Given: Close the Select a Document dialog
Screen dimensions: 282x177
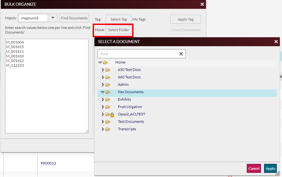Looking at the screenshot, I should click(276, 42).
